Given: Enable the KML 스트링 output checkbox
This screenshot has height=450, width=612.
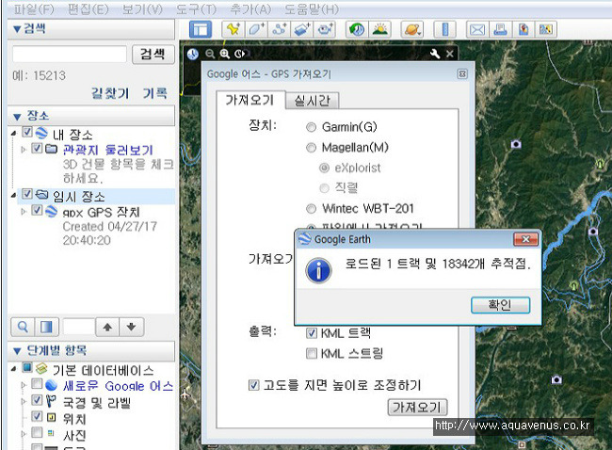Looking at the screenshot, I should (x=311, y=353).
